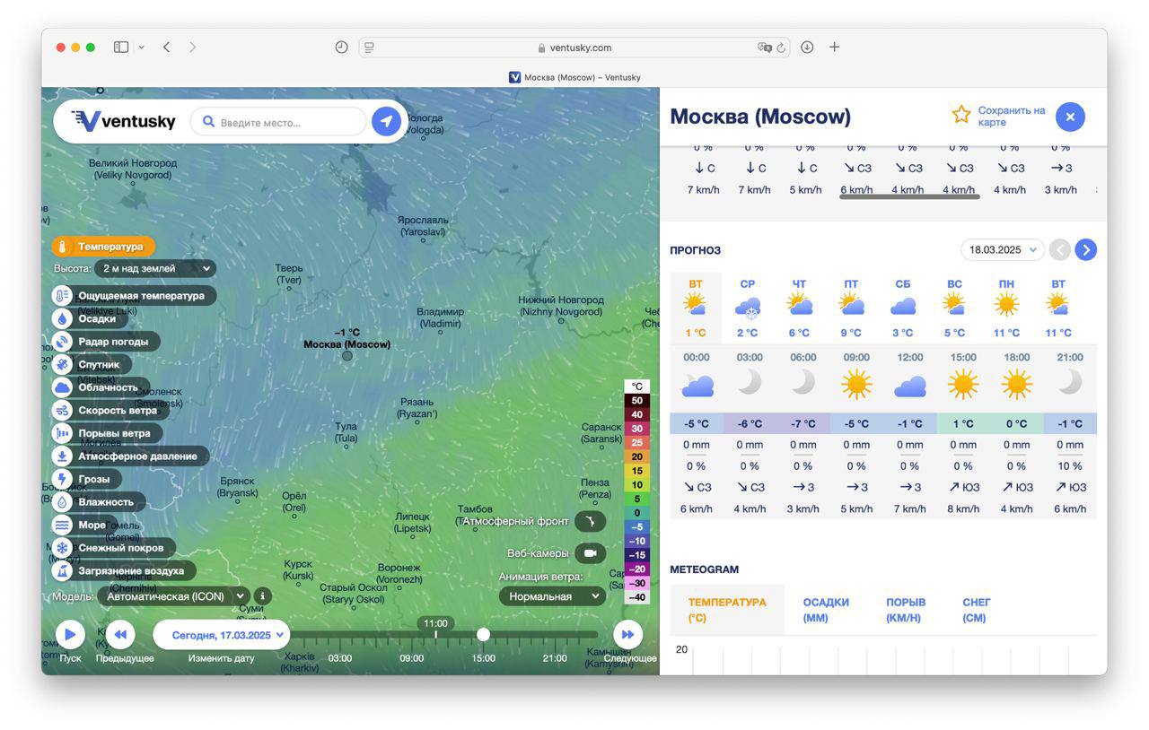
Task: Click the star icon to save location
Action: (961, 115)
